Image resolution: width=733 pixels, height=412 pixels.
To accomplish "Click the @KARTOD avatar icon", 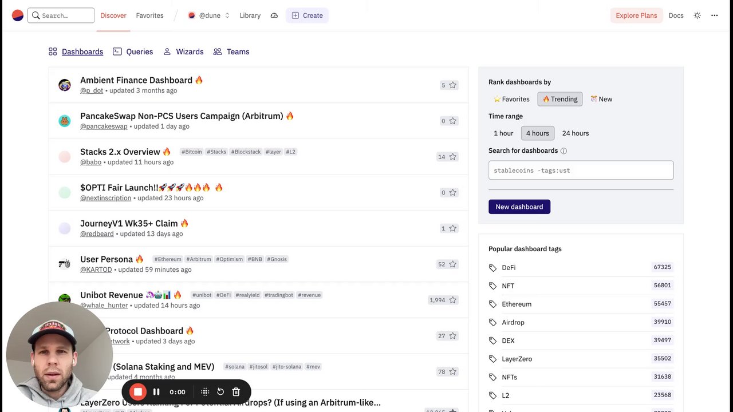I will (x=65, y=264).
